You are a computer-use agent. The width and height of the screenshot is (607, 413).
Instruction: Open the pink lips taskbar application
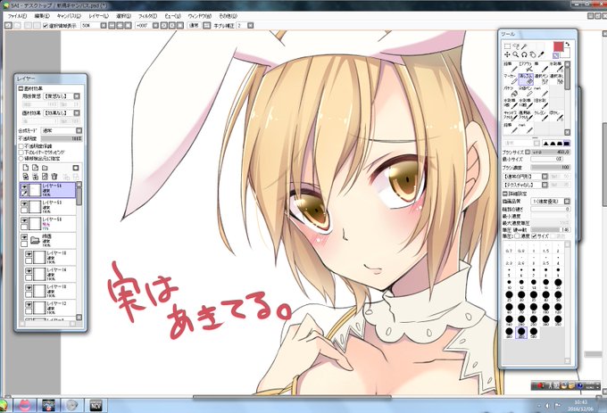click(25, 406)
